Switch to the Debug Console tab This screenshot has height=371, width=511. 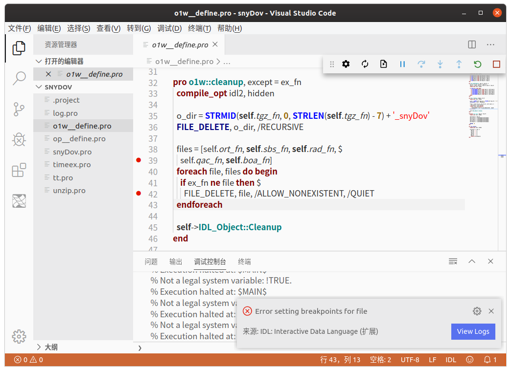pos(210,262)
